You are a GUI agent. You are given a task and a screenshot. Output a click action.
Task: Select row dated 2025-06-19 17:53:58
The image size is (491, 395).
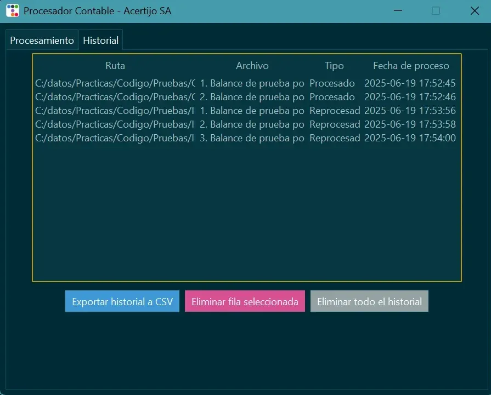(x=247, y=124)
